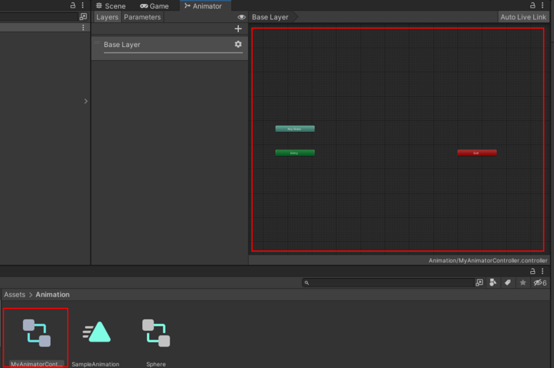Select SampleAnimation clip asset

96,343
